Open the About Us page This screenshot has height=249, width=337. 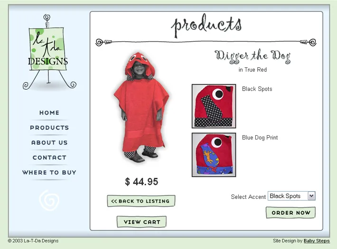(49, 143)
